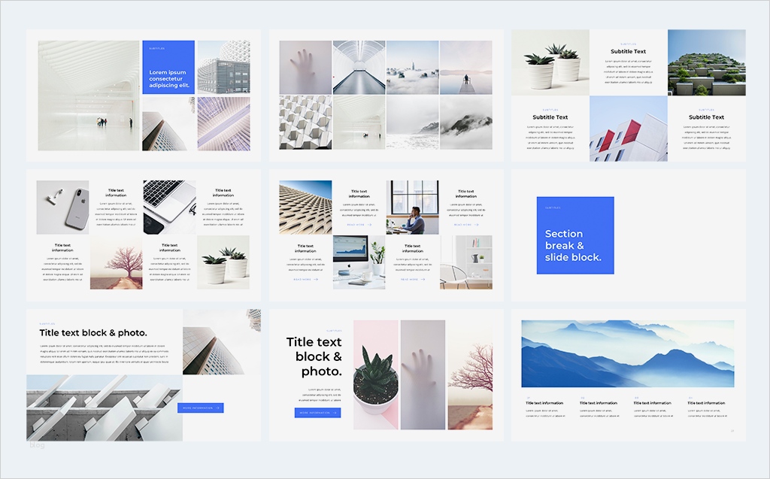This screenshot has width=770, height=479.
Task: Select the man sitting at desk photo
Action: (x=413, y=208)
